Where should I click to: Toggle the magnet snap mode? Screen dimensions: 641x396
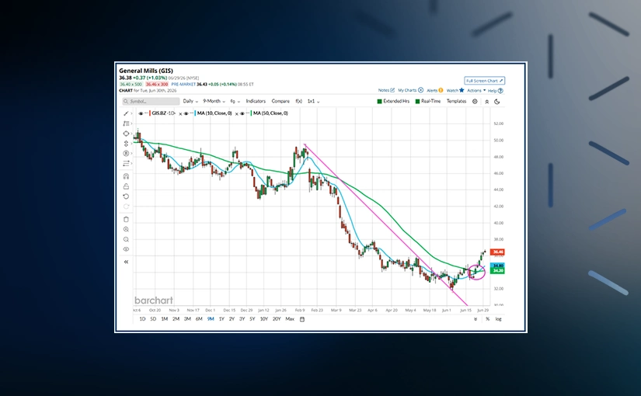pyautogui.click(x=126, y=176)
